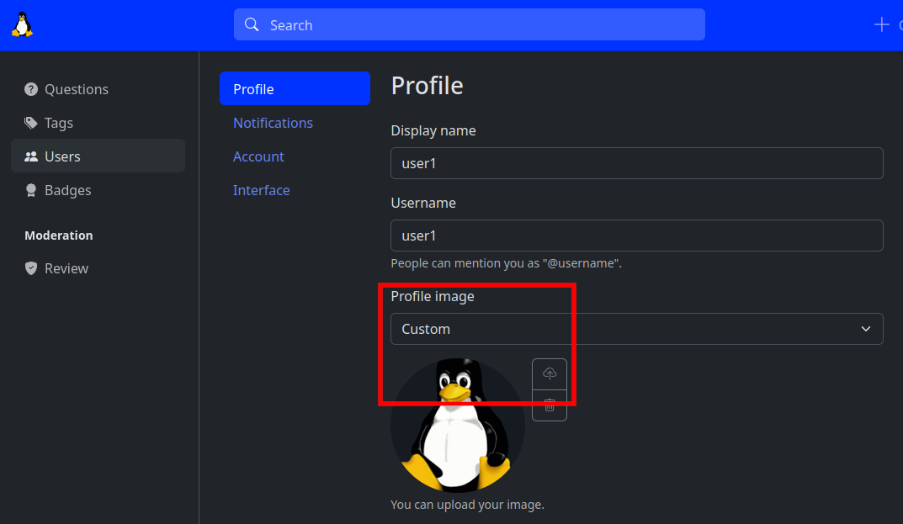Click the Username input field
903x524 pixels.
[637, 236]
